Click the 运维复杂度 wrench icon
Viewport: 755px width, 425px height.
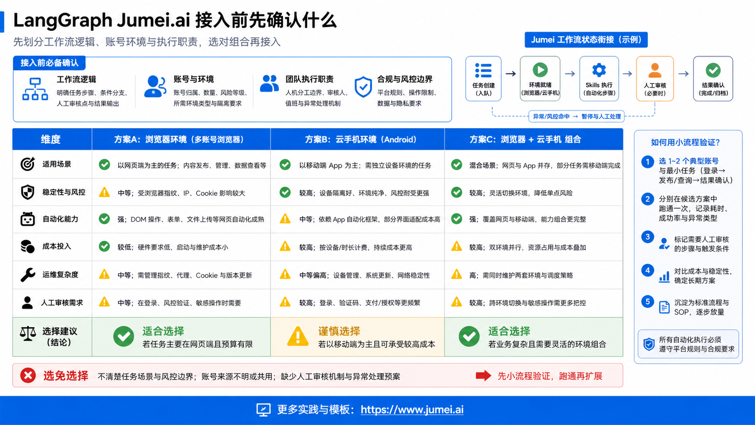coord(28,275)
